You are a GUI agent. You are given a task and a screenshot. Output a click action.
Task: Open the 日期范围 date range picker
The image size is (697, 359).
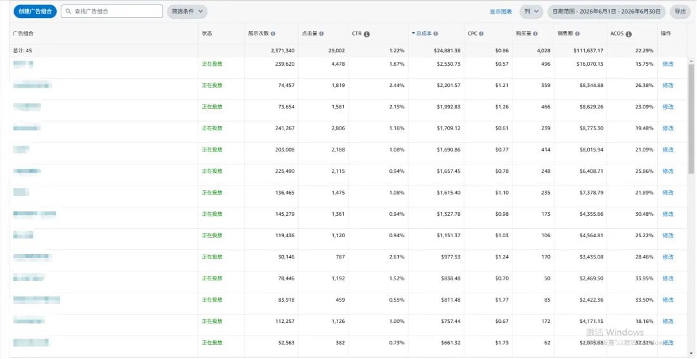606,12
